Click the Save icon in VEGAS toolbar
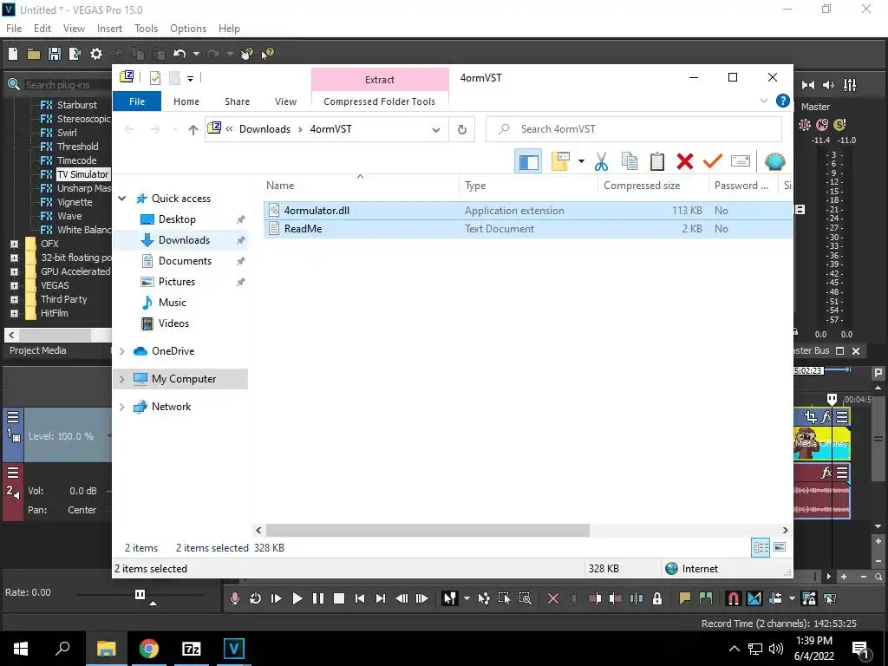Screen dimensions: 888x666 click(x=55, y=54)
